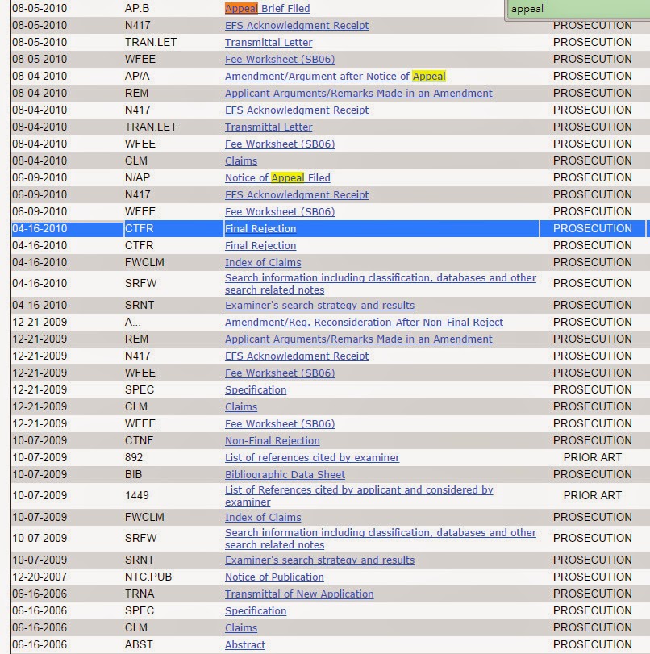Viewport: 650px width, 654px height.
Task: Open Search information notes link dated 10-07-2009
Action: 381,539
